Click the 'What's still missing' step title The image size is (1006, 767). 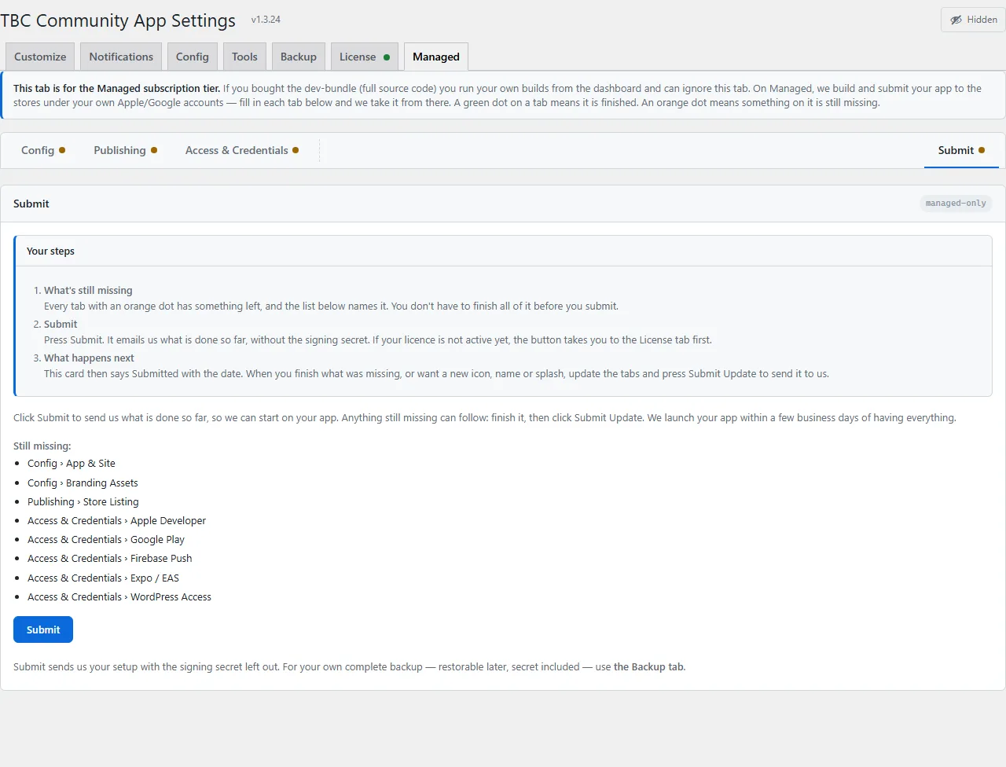click(88, 290)
